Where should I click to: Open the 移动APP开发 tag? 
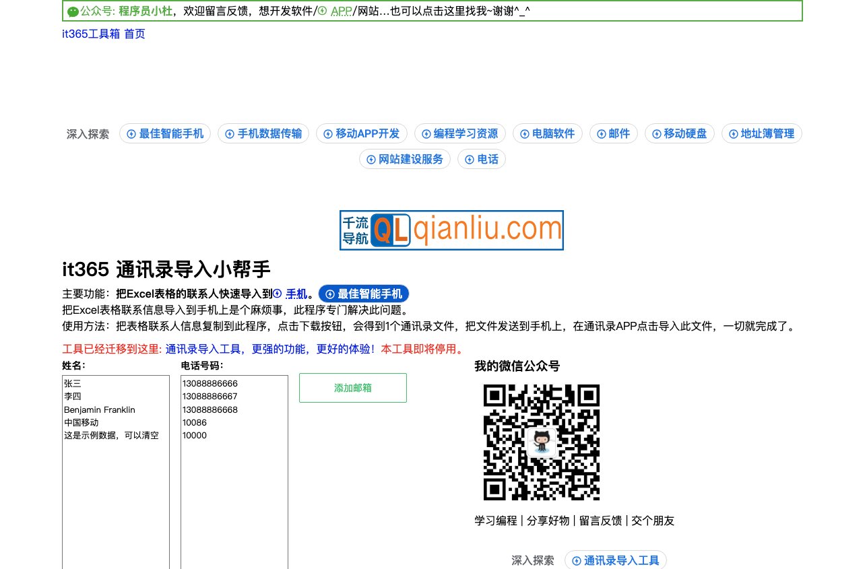[362, 133]
